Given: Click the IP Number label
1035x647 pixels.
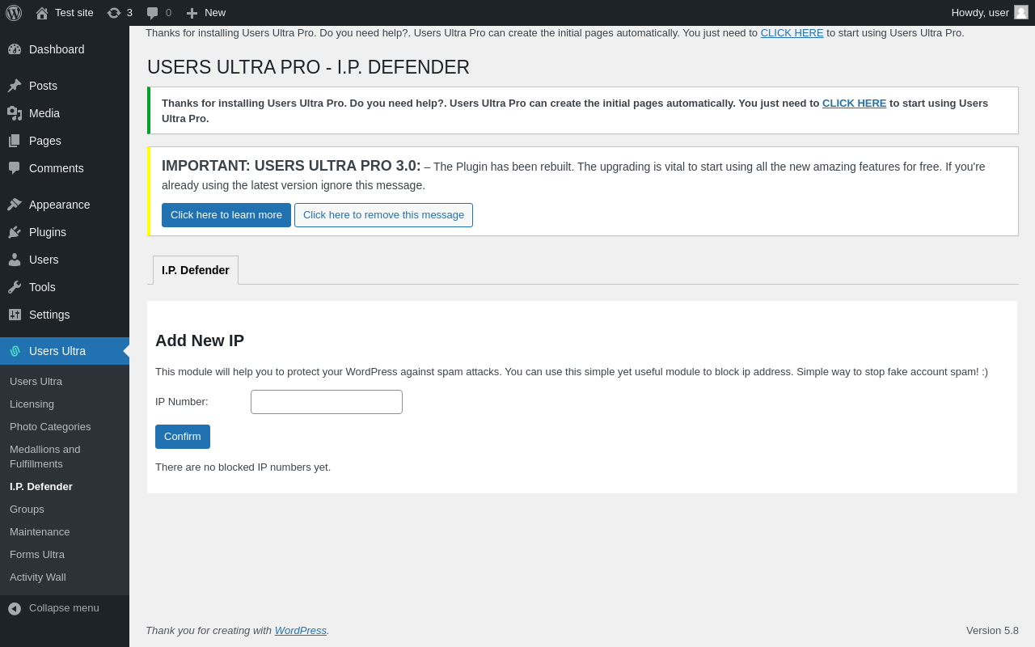Looking at the screenshot, I should (182, 402).
